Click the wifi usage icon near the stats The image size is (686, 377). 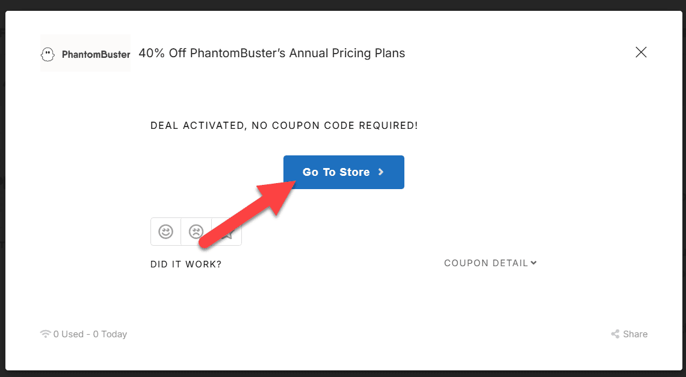45,334
